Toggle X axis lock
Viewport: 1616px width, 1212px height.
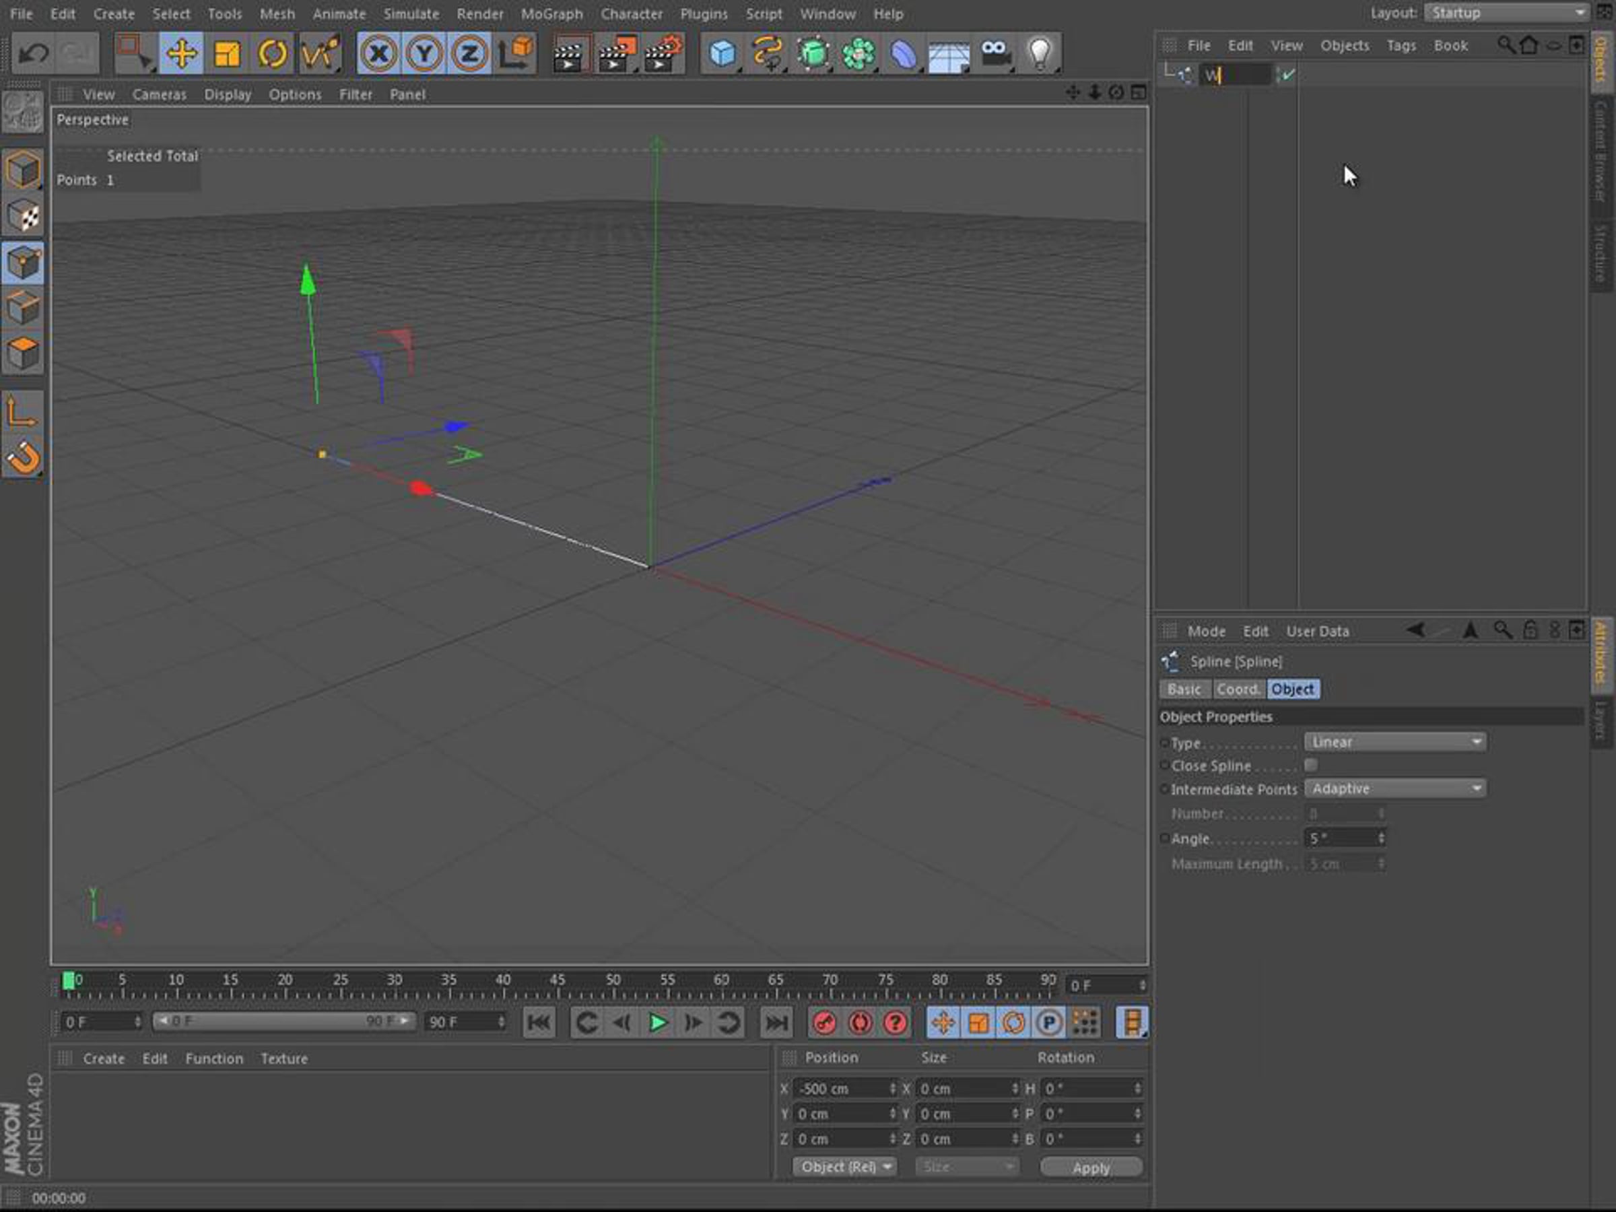pos(378,53)
